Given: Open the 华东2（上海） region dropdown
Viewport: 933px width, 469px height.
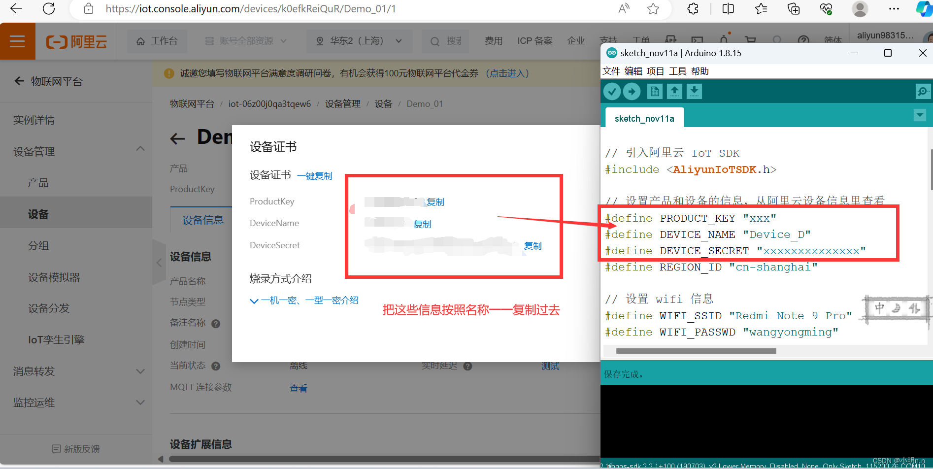Looking at the screenshot, I should pos(360,41).
